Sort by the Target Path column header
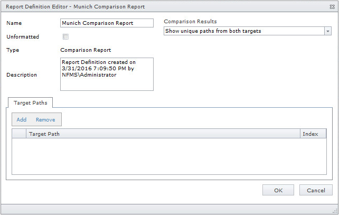This screenshot has height=215, width=339. click(163, 134)
